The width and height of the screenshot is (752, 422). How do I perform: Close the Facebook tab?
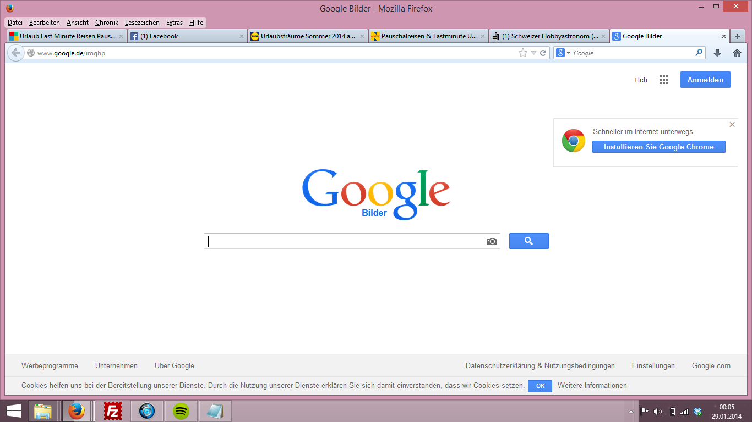241,36
